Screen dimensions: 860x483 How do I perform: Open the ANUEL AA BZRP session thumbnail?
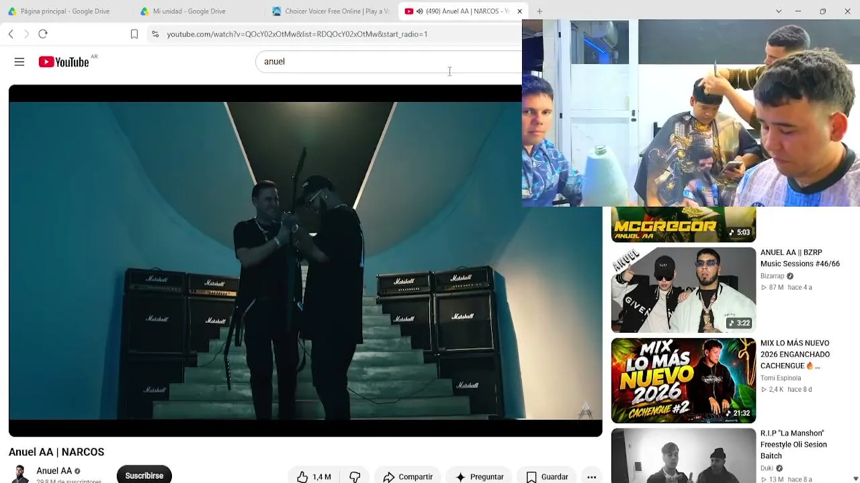tap(683, 290)
